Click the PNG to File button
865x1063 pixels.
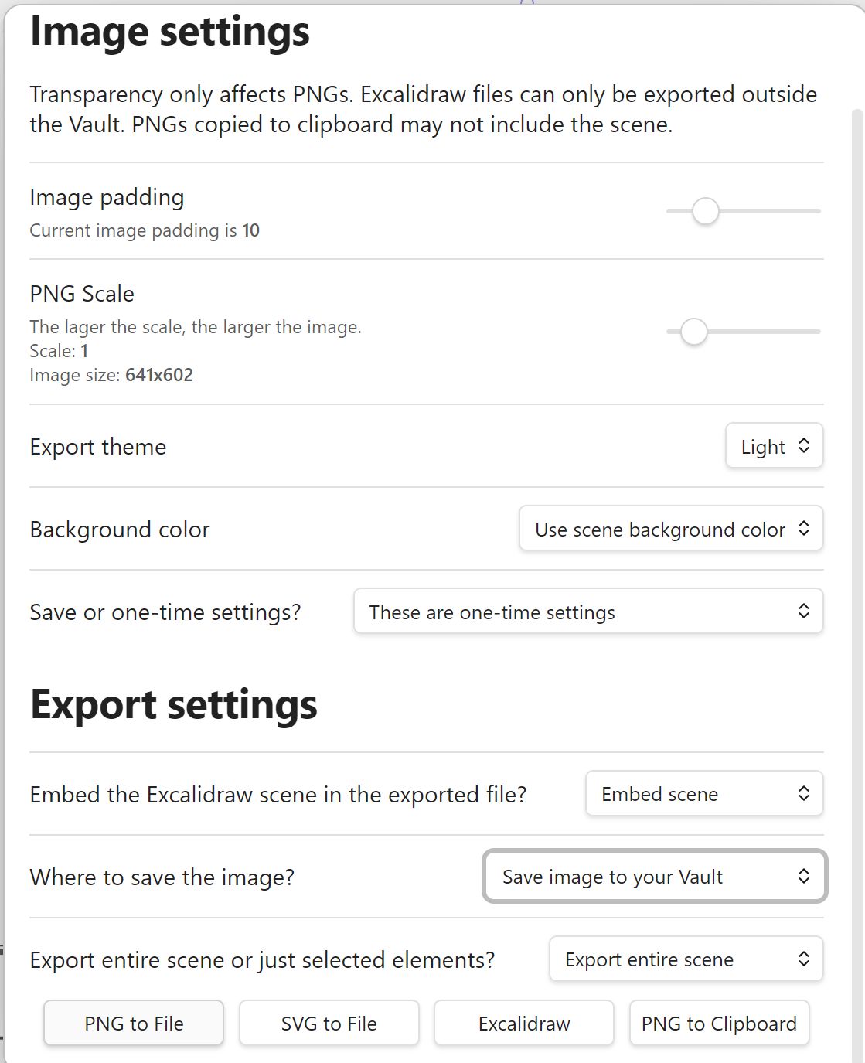click(134, 1023)
